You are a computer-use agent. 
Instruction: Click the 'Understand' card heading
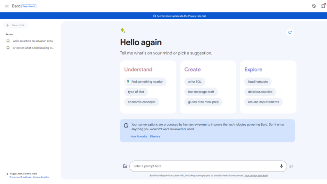[138, 69]
